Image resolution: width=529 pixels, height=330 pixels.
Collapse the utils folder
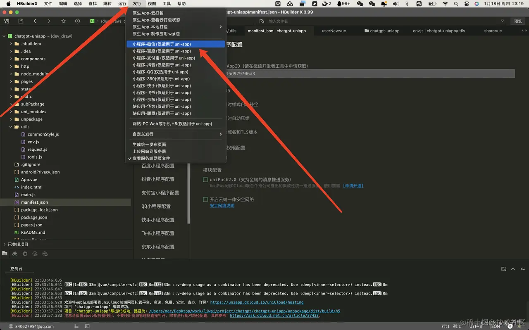11,127
